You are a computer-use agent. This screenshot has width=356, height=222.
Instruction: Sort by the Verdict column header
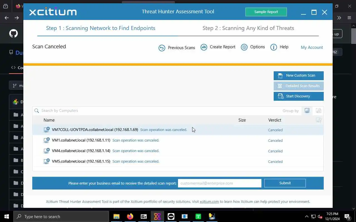pyautogui.click(x=275, y=120)
